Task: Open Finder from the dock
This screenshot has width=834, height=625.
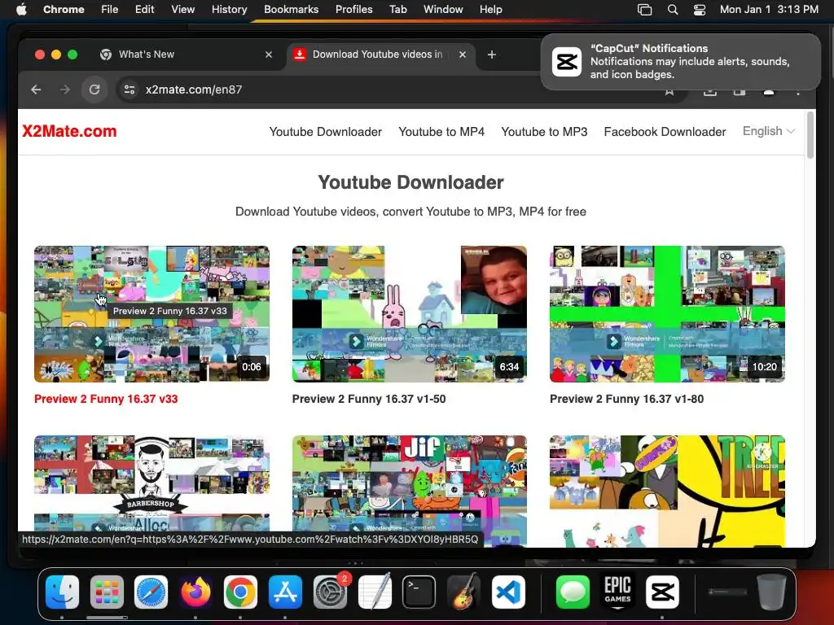Action: [62, 592]
